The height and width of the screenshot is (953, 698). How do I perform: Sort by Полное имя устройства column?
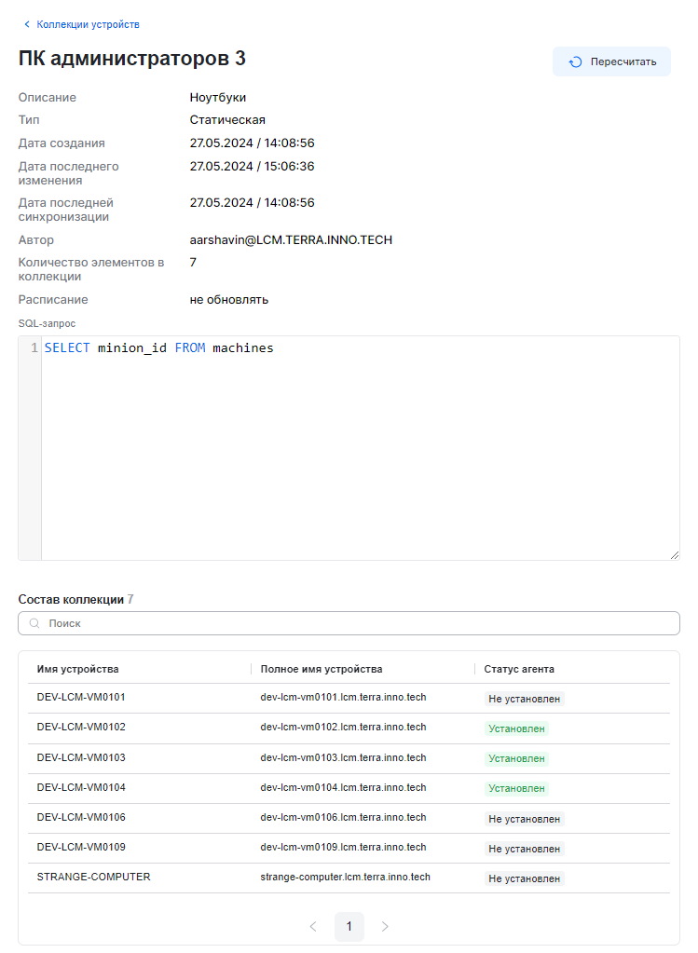click(322, 669)
